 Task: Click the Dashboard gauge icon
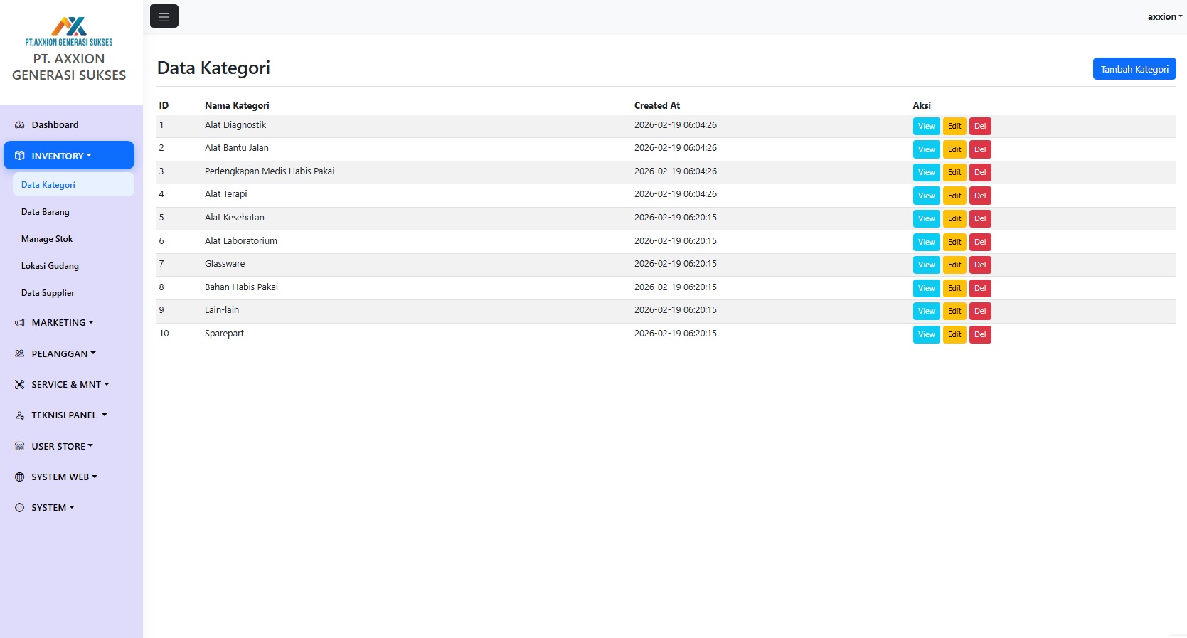pyautogui.click(x=20, y=125)
